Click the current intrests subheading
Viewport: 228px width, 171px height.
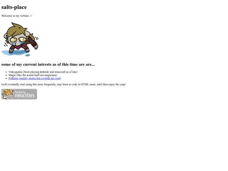pos(48,65)
